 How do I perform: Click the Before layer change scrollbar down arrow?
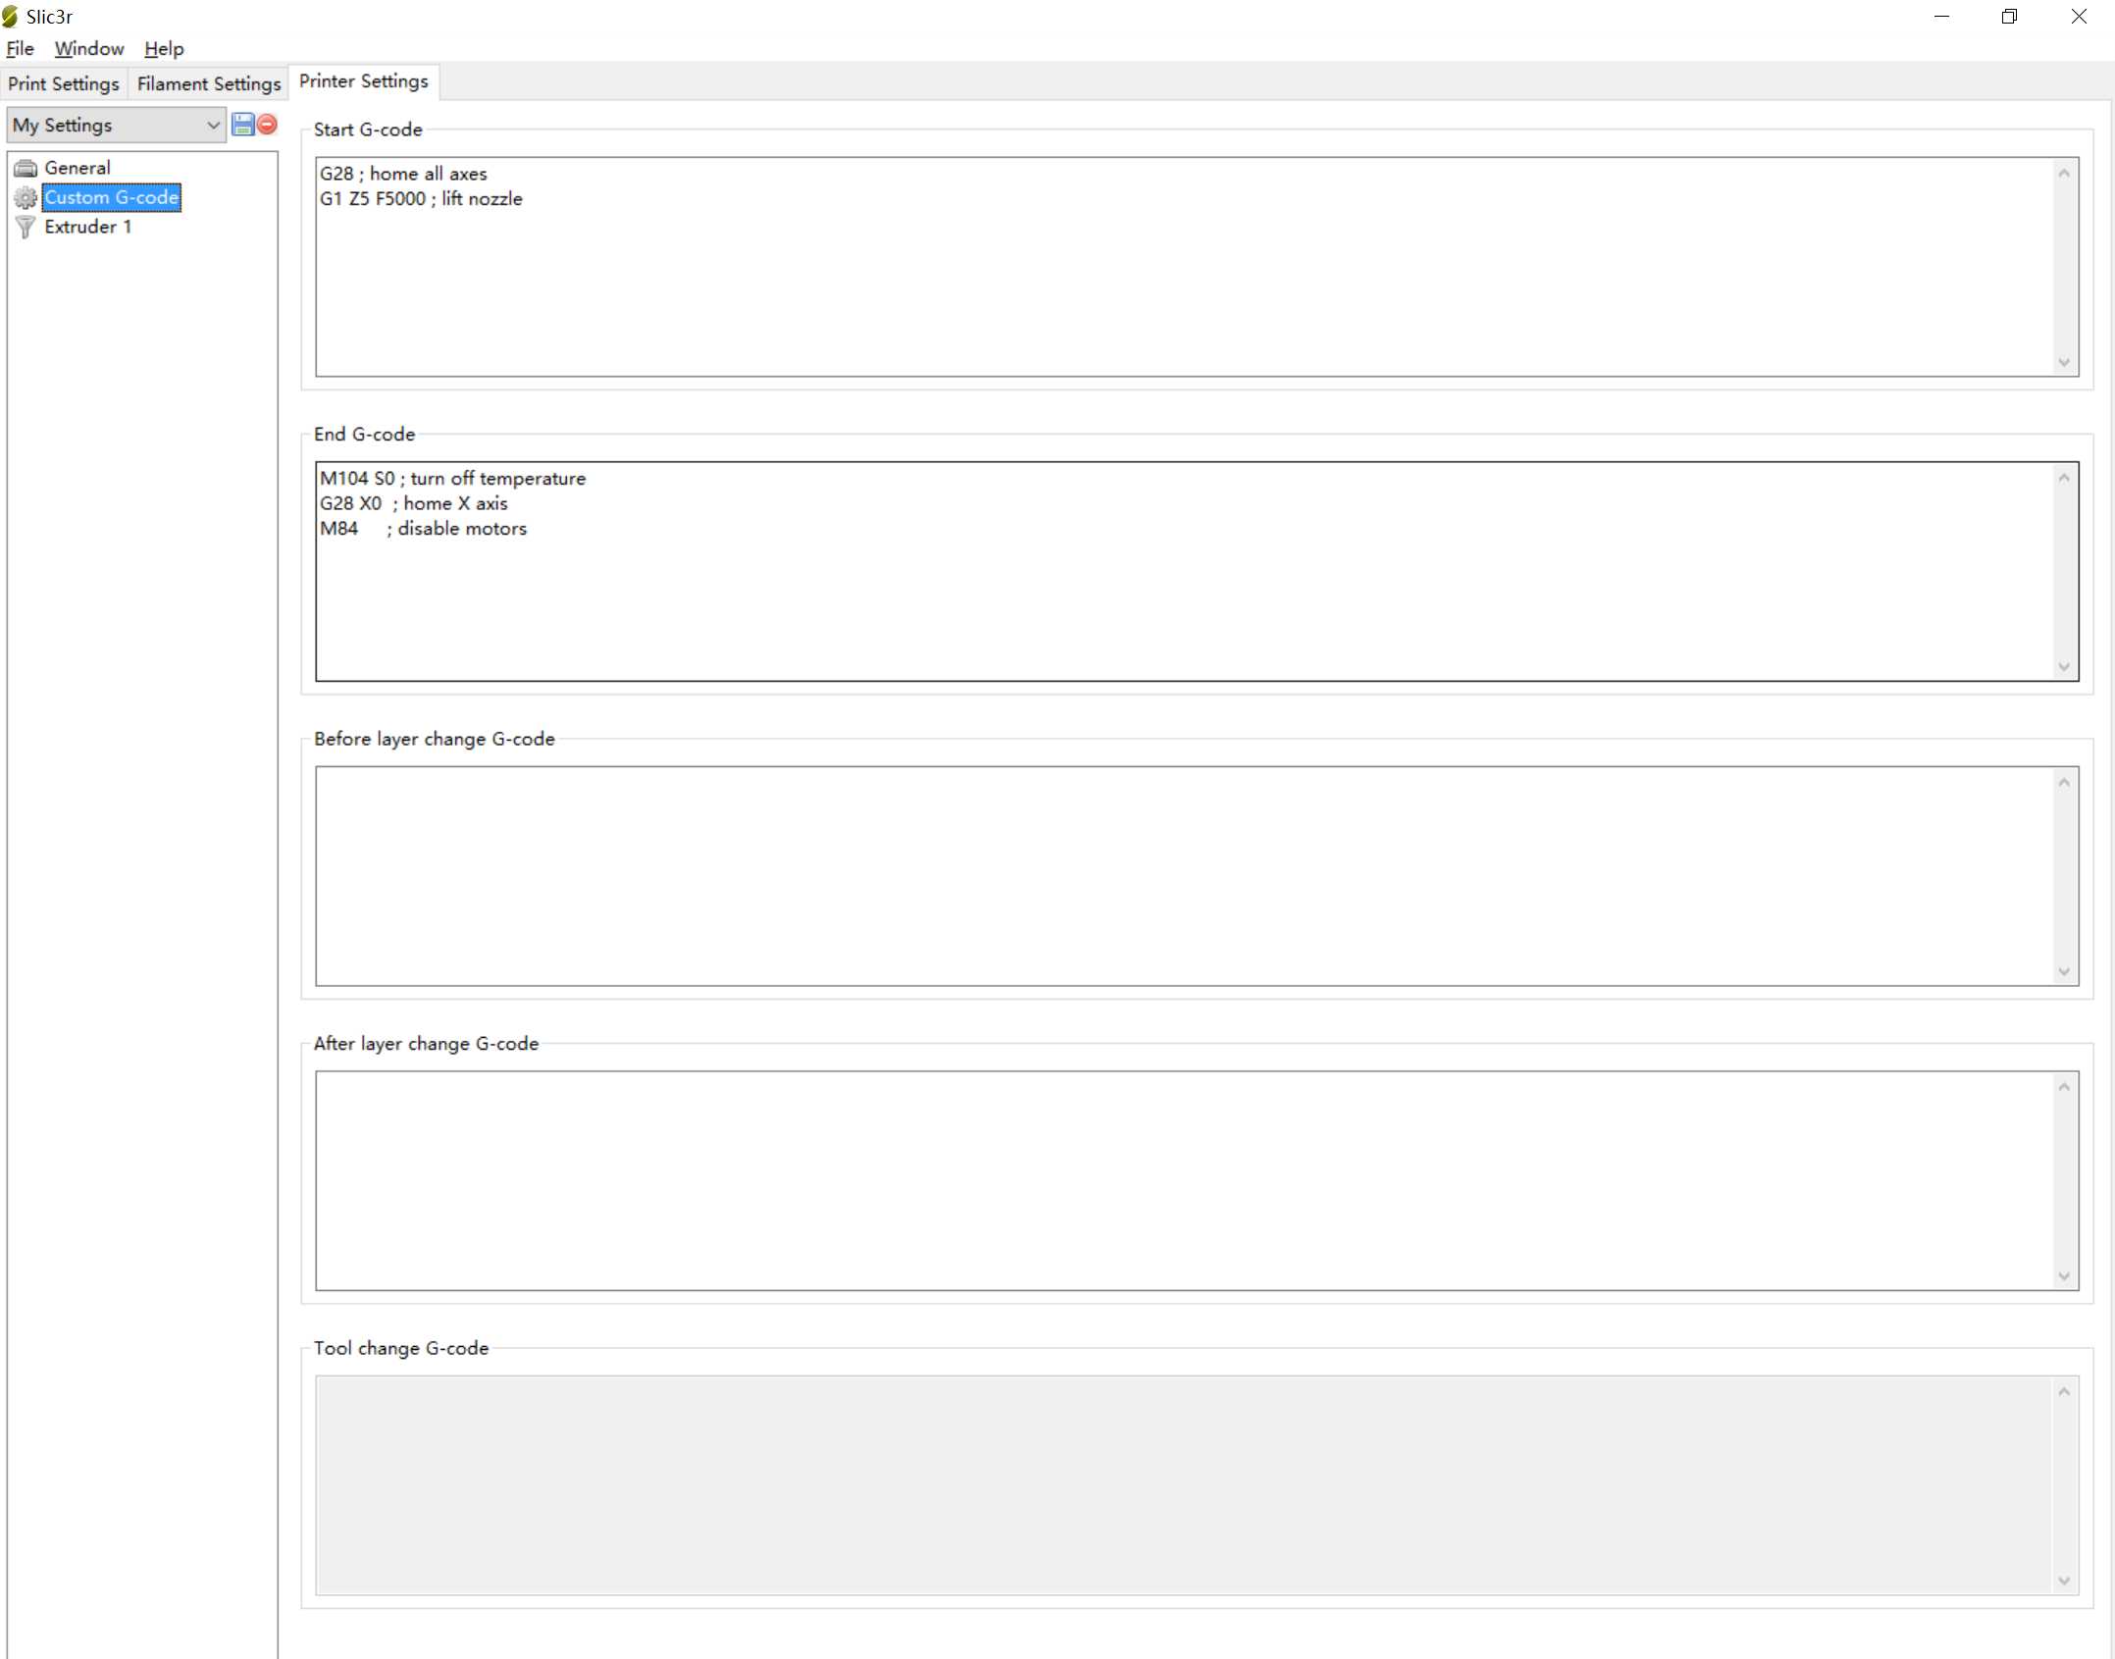[x=2064, y=971]
